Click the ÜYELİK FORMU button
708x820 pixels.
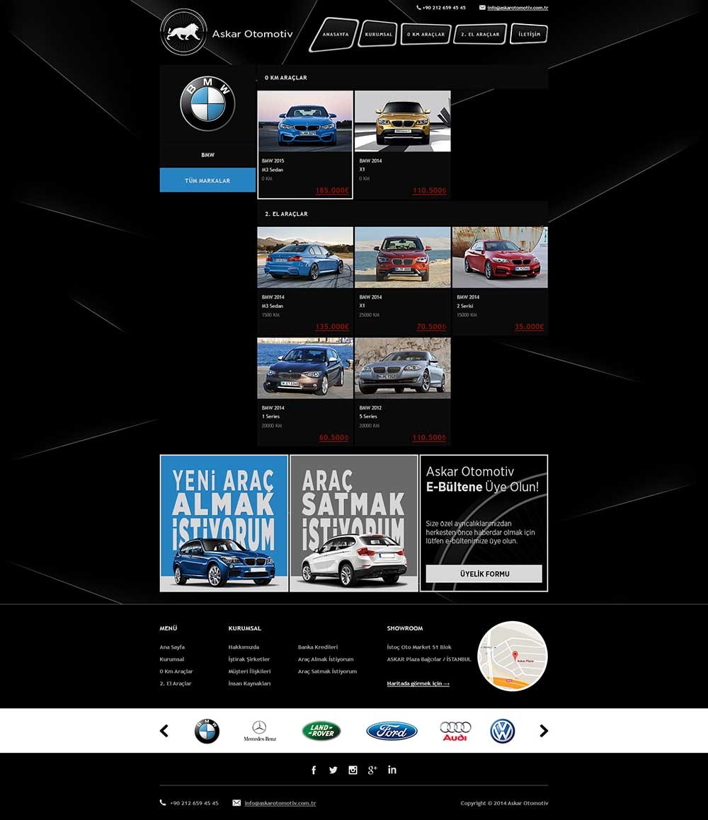coord(484,574)
